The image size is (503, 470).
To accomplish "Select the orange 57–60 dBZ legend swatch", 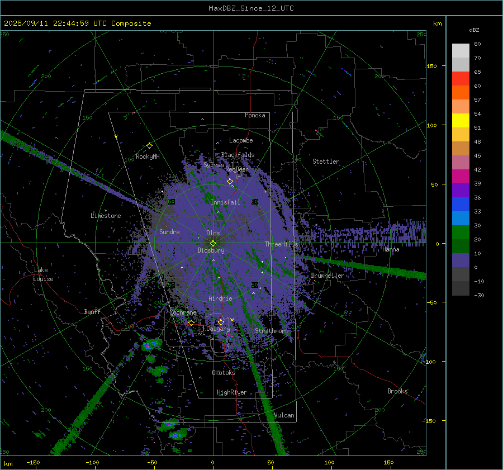I will tap(461, 92).
